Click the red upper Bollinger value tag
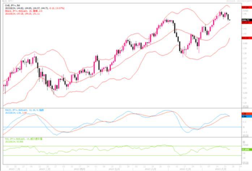Image resolution: width=252 pixels, height=171 pixels. [x=246, y=7]
